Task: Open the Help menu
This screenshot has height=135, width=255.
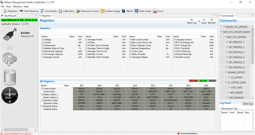Action: 26,6
